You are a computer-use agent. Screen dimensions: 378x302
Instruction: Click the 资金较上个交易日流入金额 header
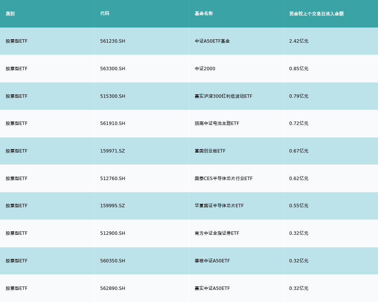point(316,14)
